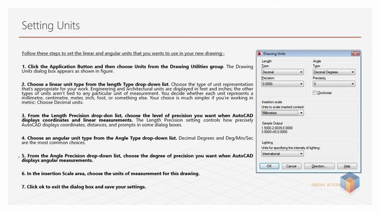Click the Sample Output value 3.0000<45,0.0000

(x=274, y=132)
